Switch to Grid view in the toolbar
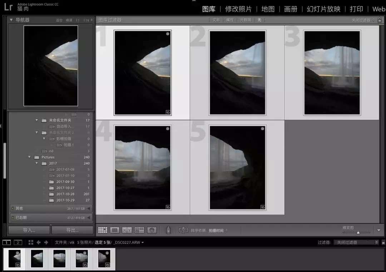386x272 pixels. tap(103, 231)
